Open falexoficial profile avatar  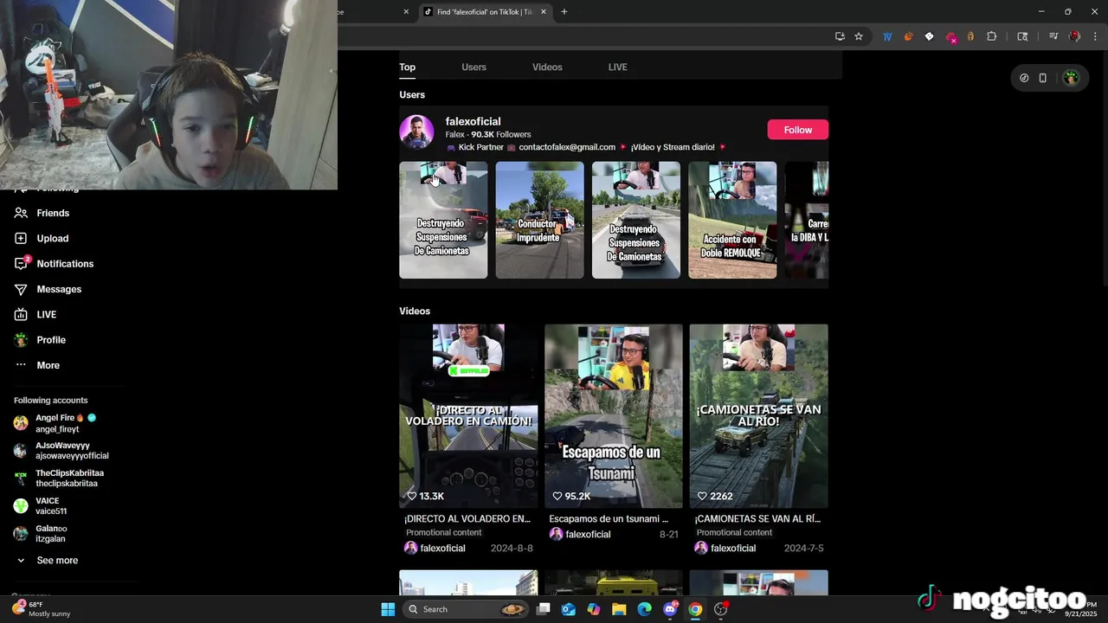416,132
